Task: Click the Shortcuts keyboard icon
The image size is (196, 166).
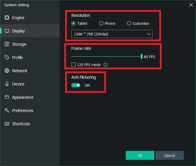Action: [x=7, y=124]
